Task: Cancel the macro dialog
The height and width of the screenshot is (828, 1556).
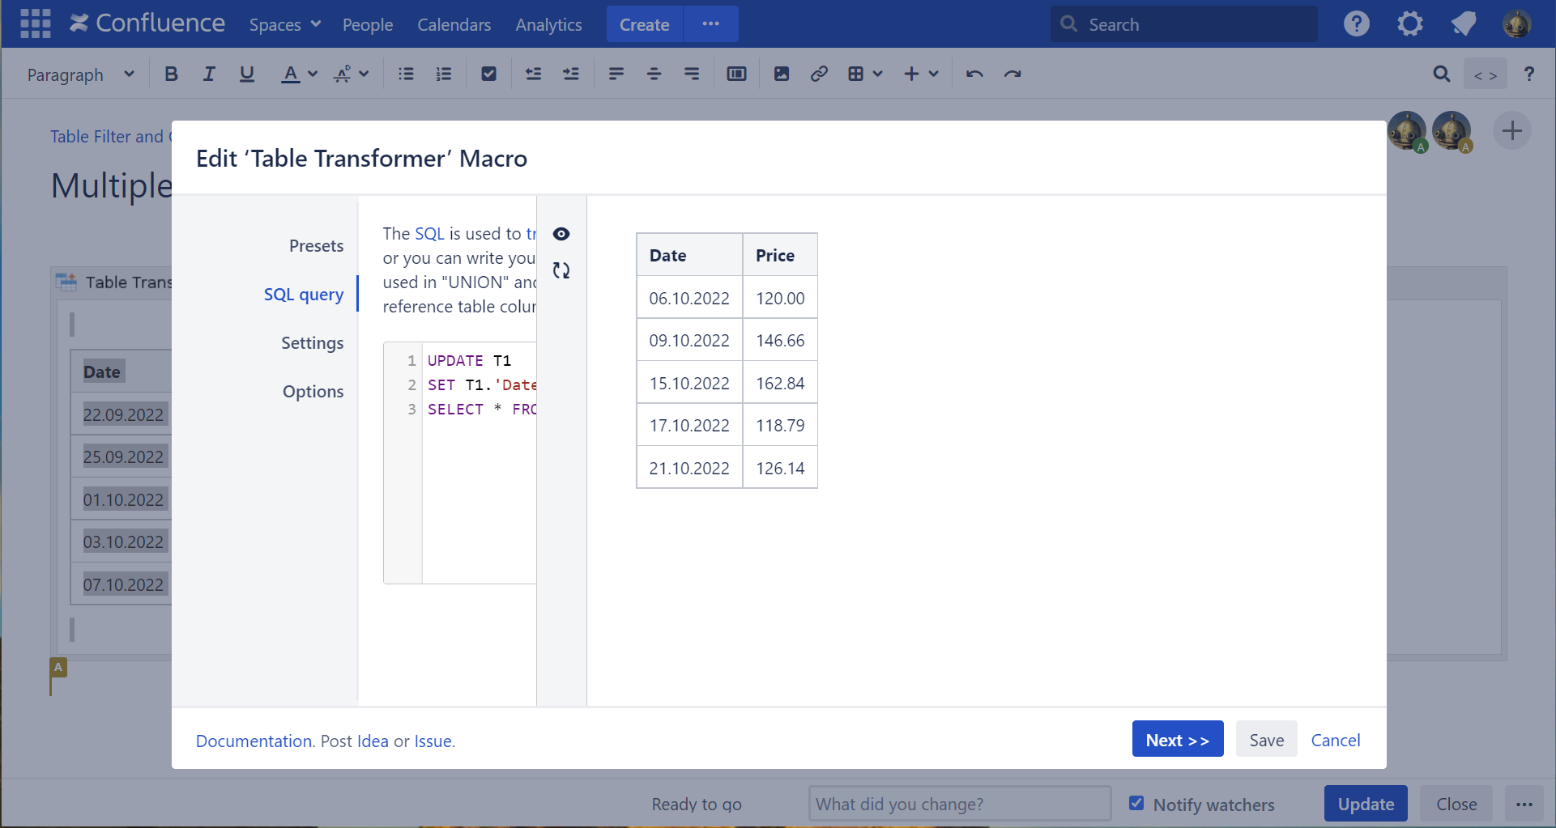Action: tap(1336, 740)
